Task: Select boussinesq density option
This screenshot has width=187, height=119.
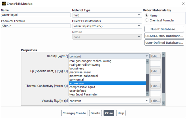Action: (107, 68)
